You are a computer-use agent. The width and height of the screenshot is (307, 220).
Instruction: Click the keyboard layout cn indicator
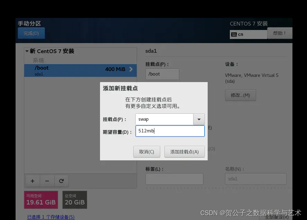[x=248, y=34]
